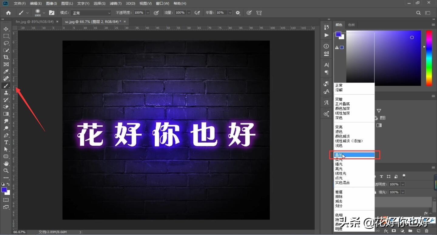This screenshot has height=235, width=437.
Task: Select the Rectangular Marquee tool
Action: [x=6, y=36]
